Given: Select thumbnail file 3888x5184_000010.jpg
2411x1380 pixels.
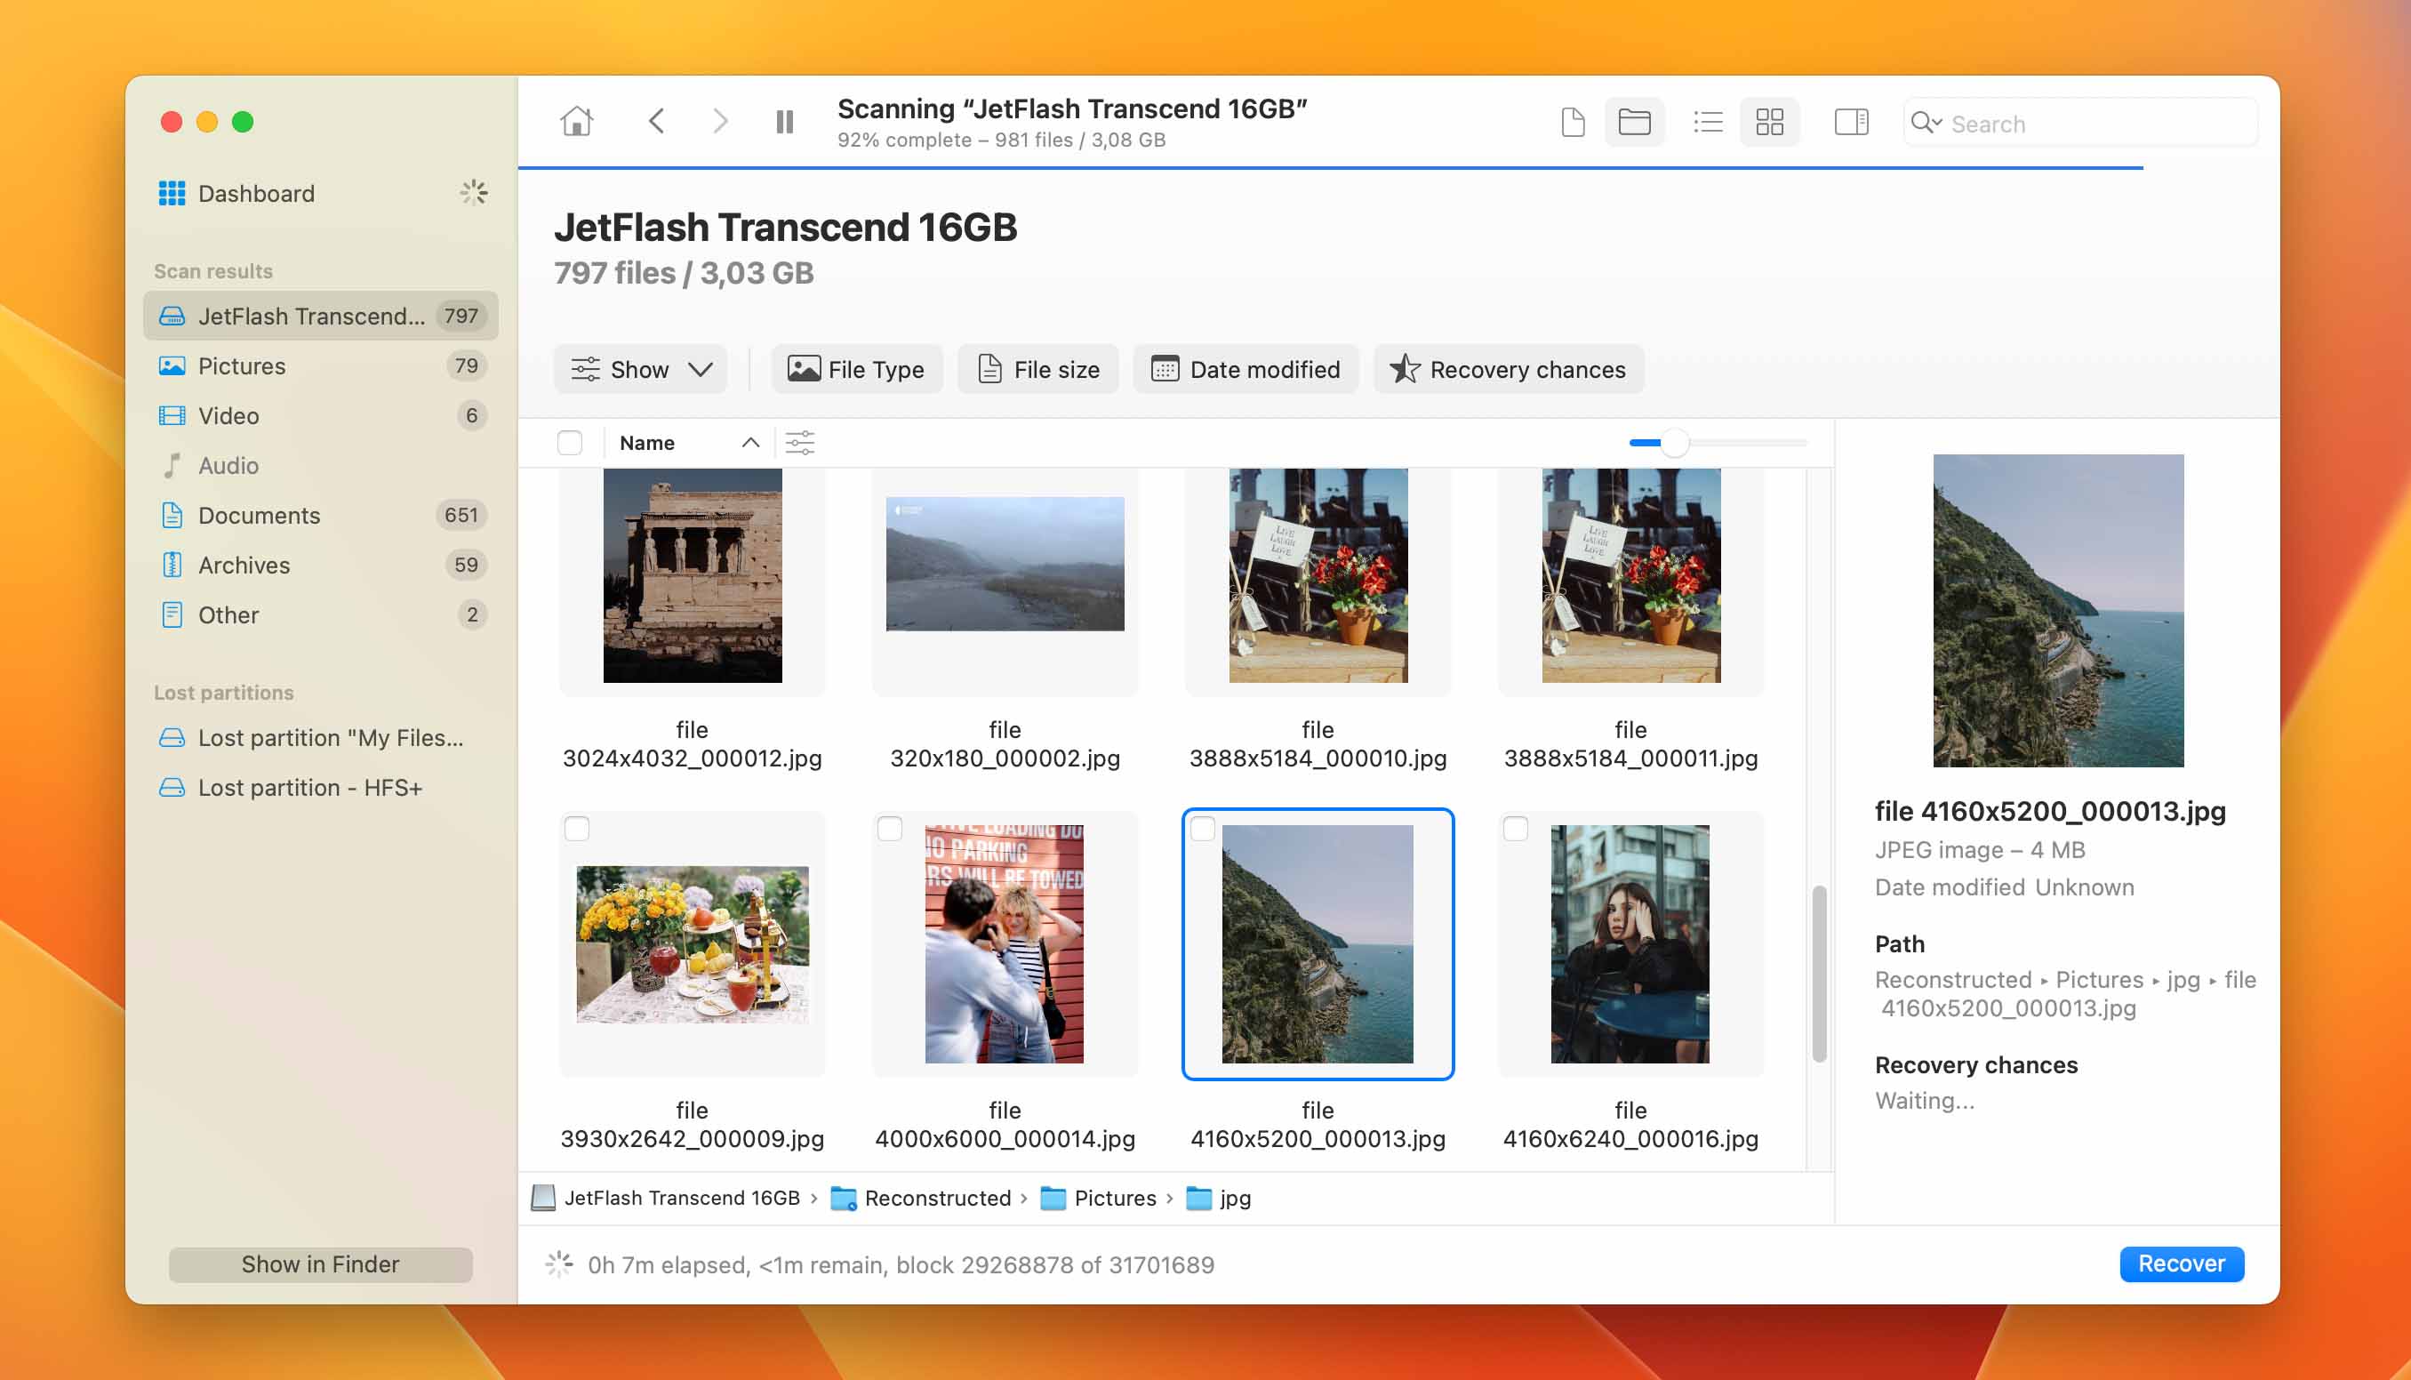Looking at the screenshot, I should coord(1318,575).
